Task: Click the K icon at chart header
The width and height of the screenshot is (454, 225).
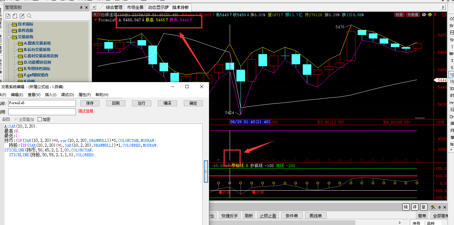Action: 95,15
